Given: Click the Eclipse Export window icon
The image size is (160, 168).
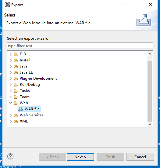Looking at the screenshot, I should (x=7, y=5).
